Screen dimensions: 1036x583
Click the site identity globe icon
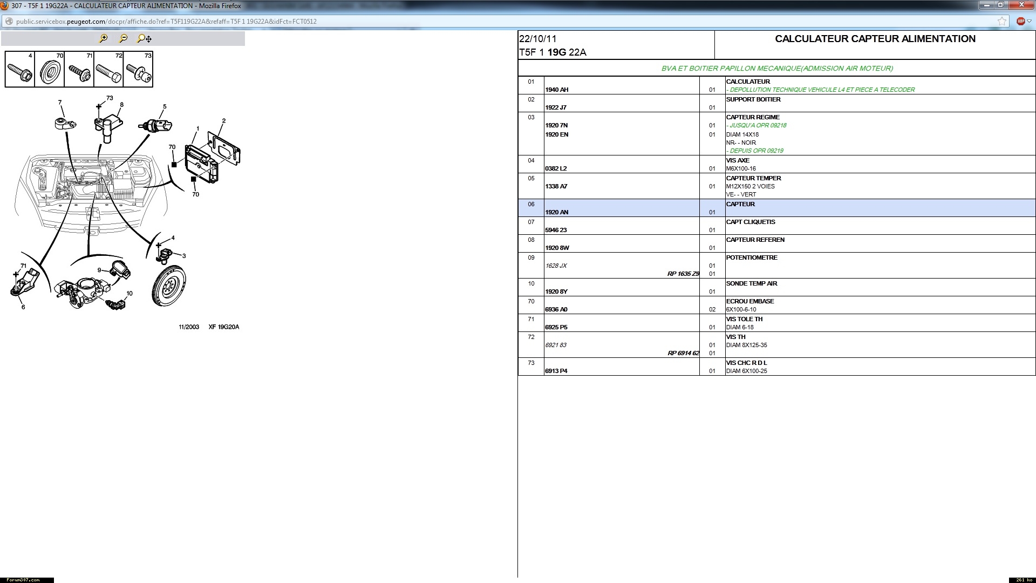click(x=9, y=22)
